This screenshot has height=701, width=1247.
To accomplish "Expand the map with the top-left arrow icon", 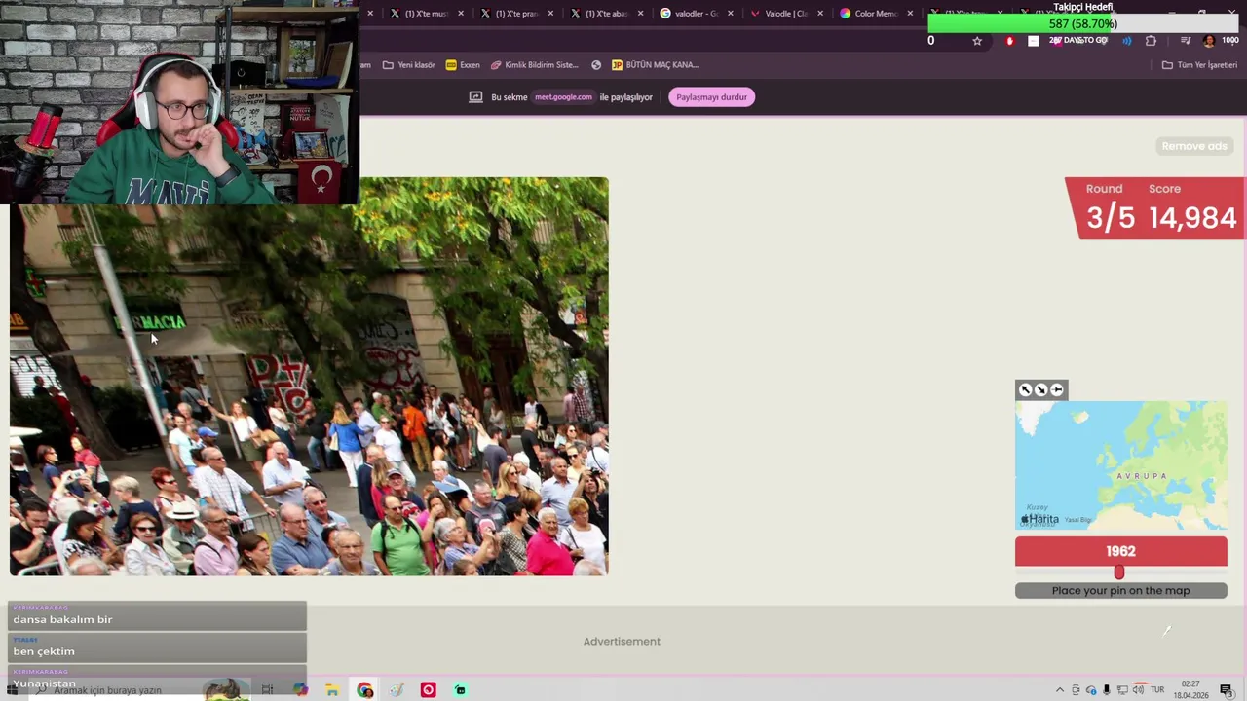I will pyautogui.click(x=1025, y=390).
